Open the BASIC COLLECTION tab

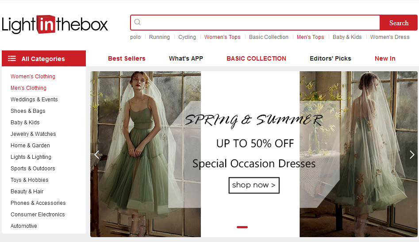pyautogui.click(x=256, y=58)
